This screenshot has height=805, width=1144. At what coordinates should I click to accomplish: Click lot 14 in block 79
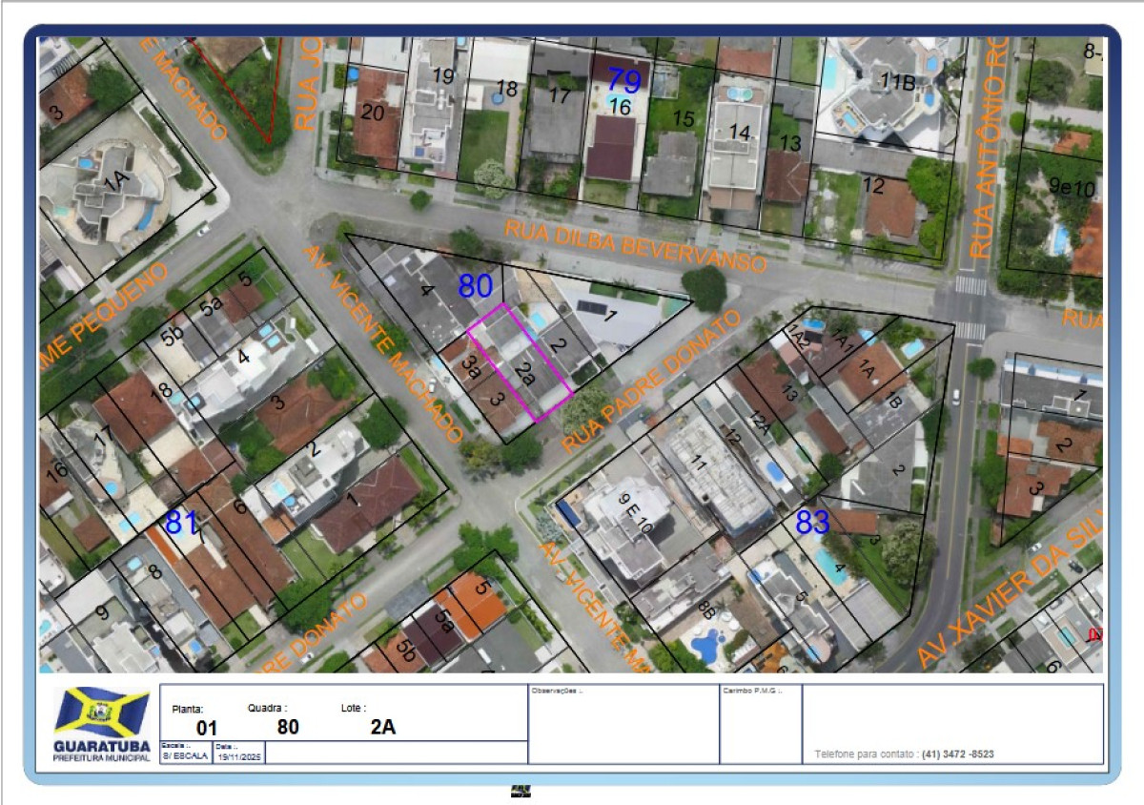tap(740, 132)
